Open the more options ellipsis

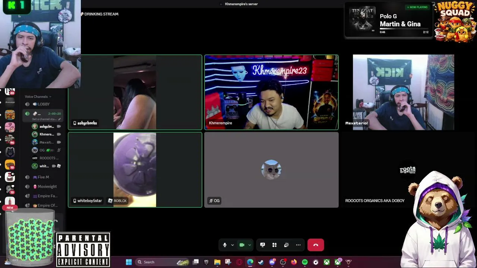click(x=298, y=245)
